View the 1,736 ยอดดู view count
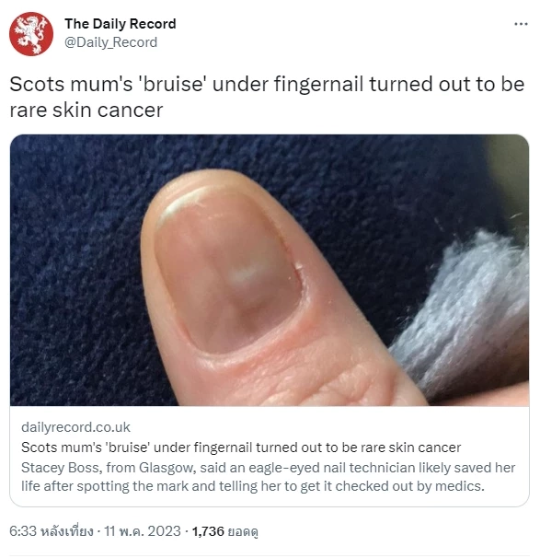The width and height of the screenshot is (540, 558). [x=225, y=531]
